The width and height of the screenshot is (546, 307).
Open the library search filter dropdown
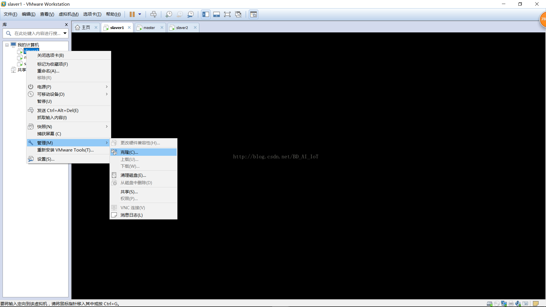(x=65, y=33)
